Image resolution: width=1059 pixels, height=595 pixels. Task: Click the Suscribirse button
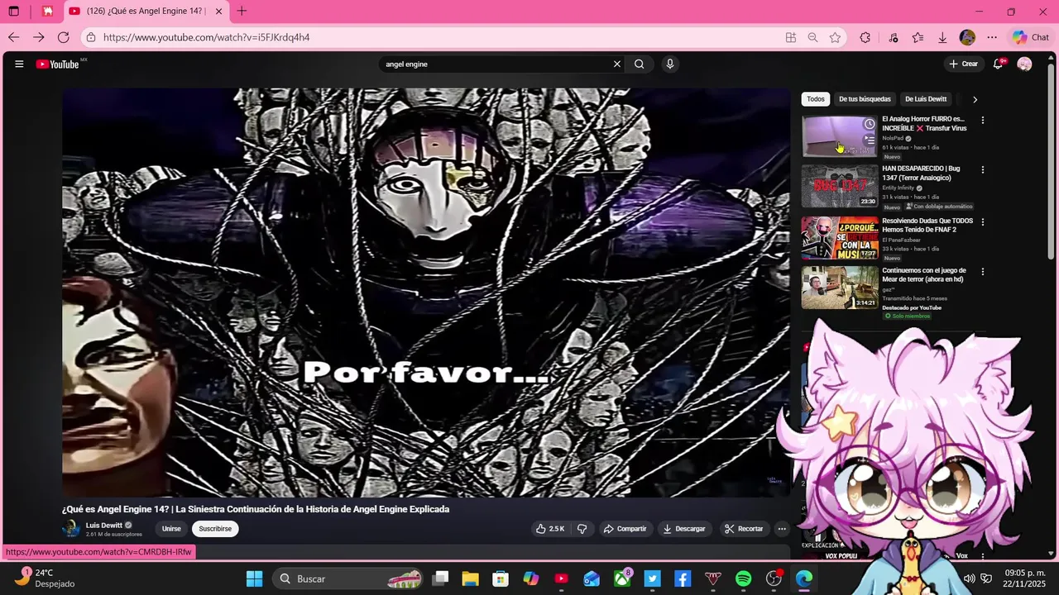(215, 529)
